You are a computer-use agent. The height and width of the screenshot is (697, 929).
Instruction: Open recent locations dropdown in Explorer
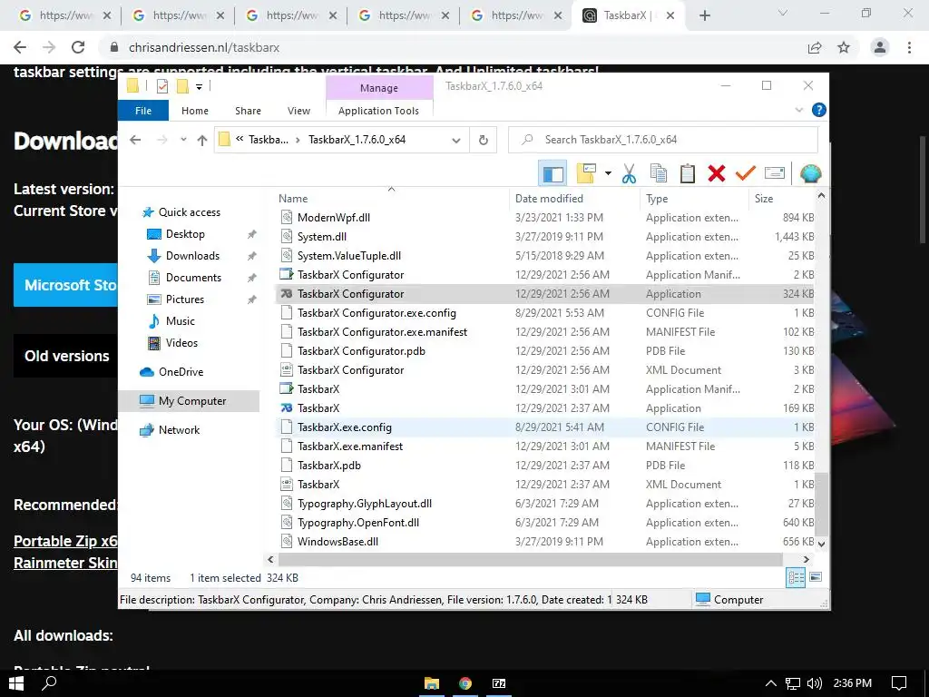(x=183, y=140)
